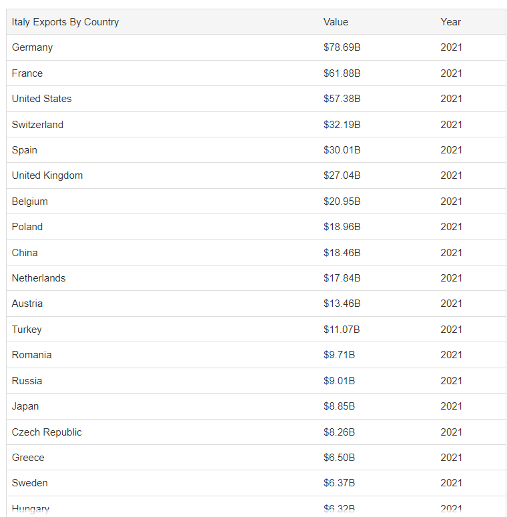Click on United Kingdom
Image resolution: width=507 pixels, height=517 pixels.
47,175
